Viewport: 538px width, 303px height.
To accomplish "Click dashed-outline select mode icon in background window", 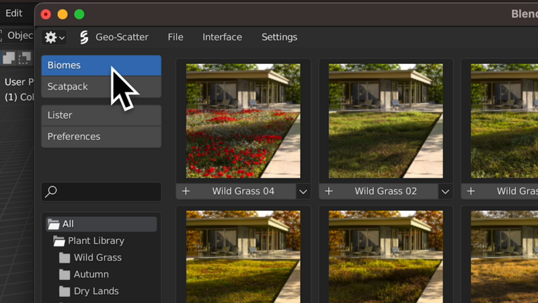I will 24,58.
